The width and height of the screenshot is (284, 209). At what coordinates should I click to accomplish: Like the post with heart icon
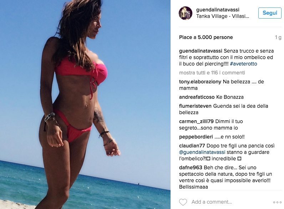(x=183, y=202)
